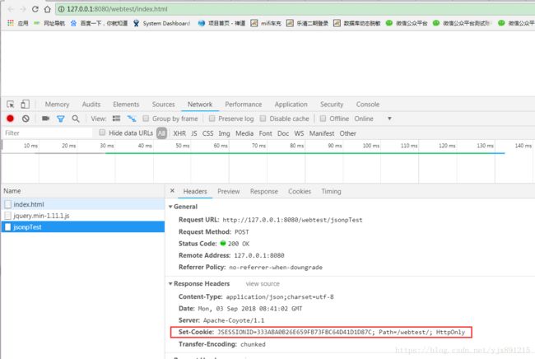Screen dimensions: 535x359
Task: Switch to the Console tab
Action: 368,105
